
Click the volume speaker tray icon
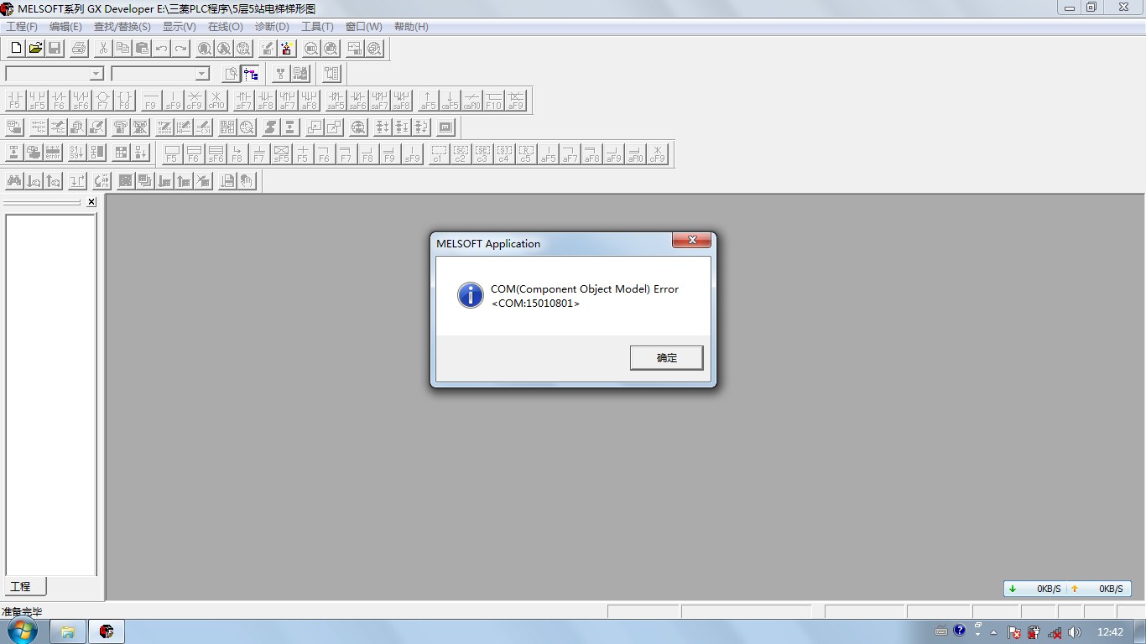[1075, 632]
